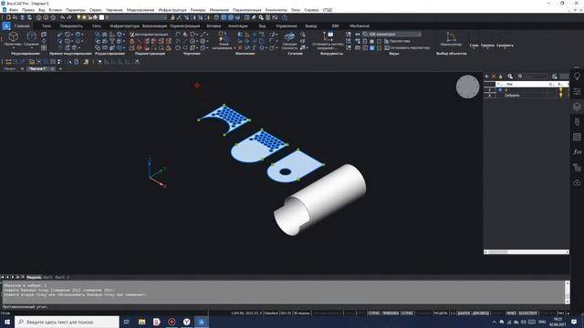This screenshot has height=328, width=584.
Task: Toggle the Согласовать перспективу option
Action: [407, 47]
